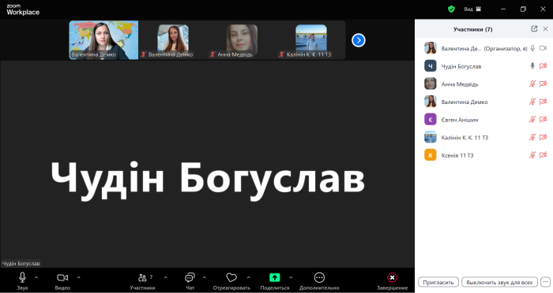Viewport: 553px width, 293px height.
Task: Click the purple Є avatar of Євген Анішин
Action: tap(431, 119)
